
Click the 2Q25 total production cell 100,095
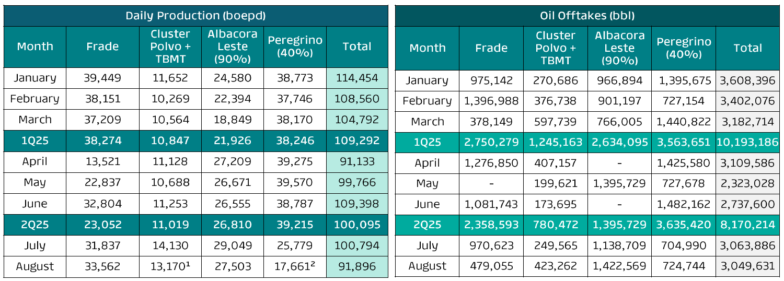coord(358,225)
